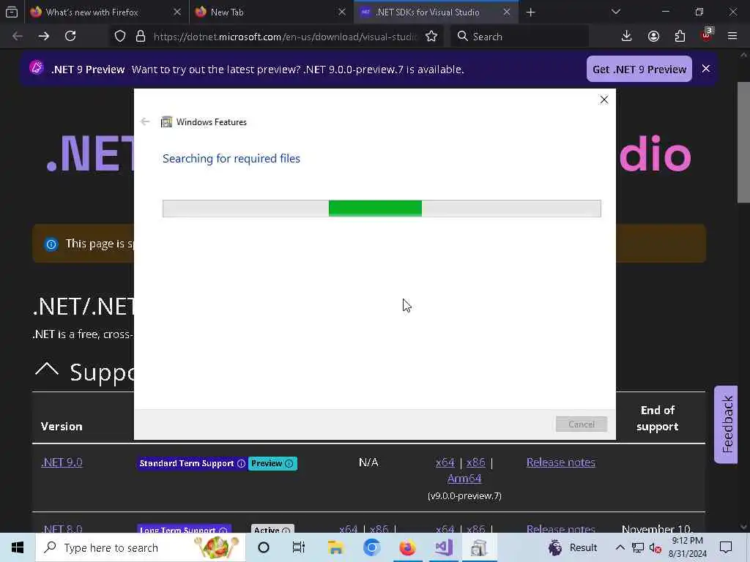
Task: Click the .NET 9 Preview rocket icon
Action: click(37, 68)
